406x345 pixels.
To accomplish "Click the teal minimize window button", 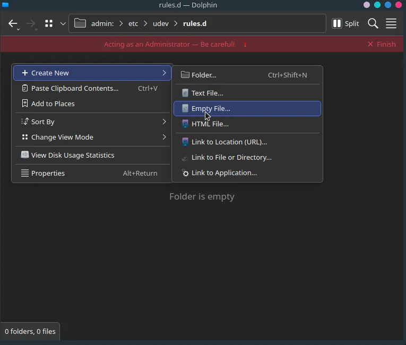I will pos(377,5).
